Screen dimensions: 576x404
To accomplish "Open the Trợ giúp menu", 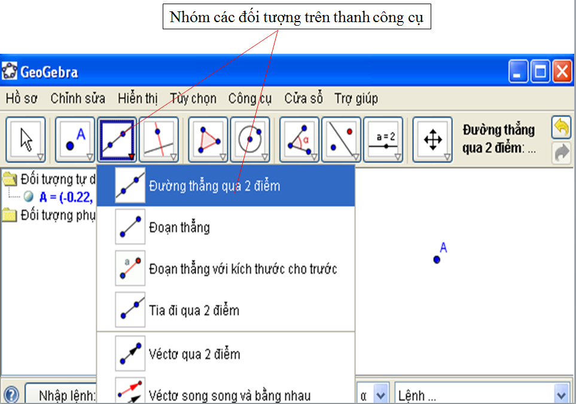I will [356, 99].
